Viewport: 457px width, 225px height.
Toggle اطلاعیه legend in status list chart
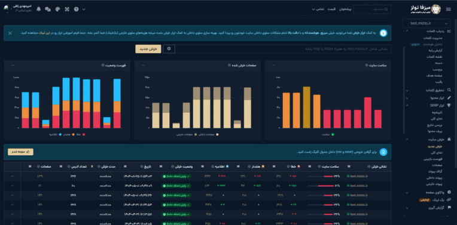point(56,135)
